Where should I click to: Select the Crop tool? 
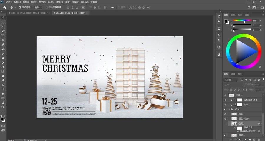pyautogui.click(x=3, y=36)
